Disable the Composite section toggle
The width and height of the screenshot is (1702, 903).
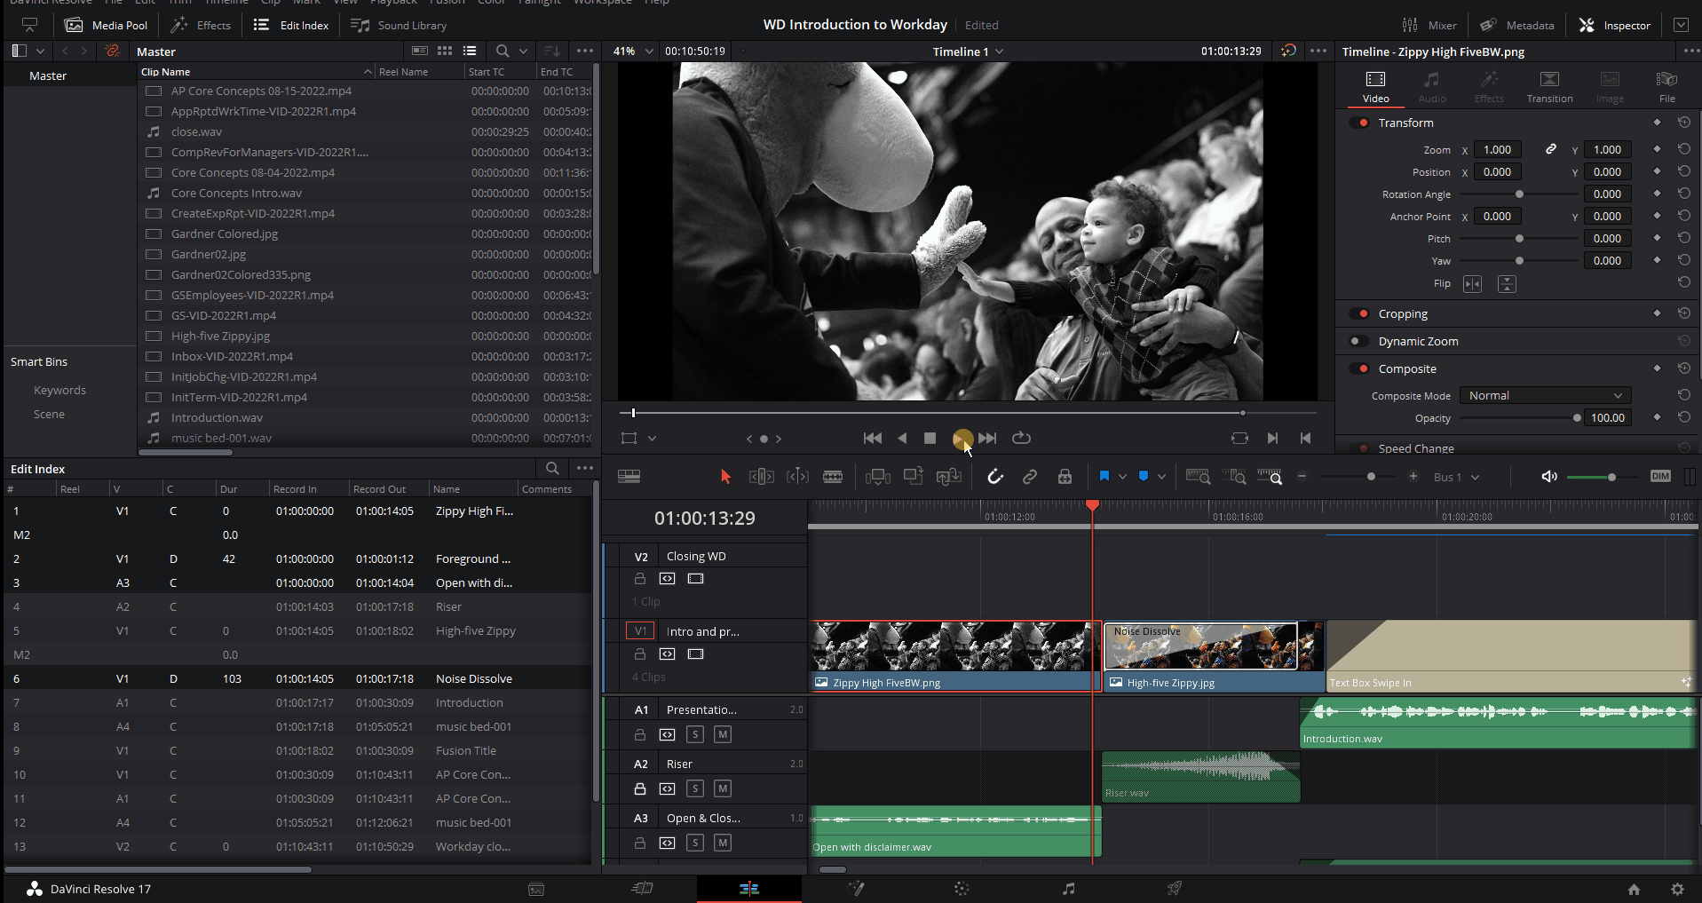click(x=1360, y=368)
